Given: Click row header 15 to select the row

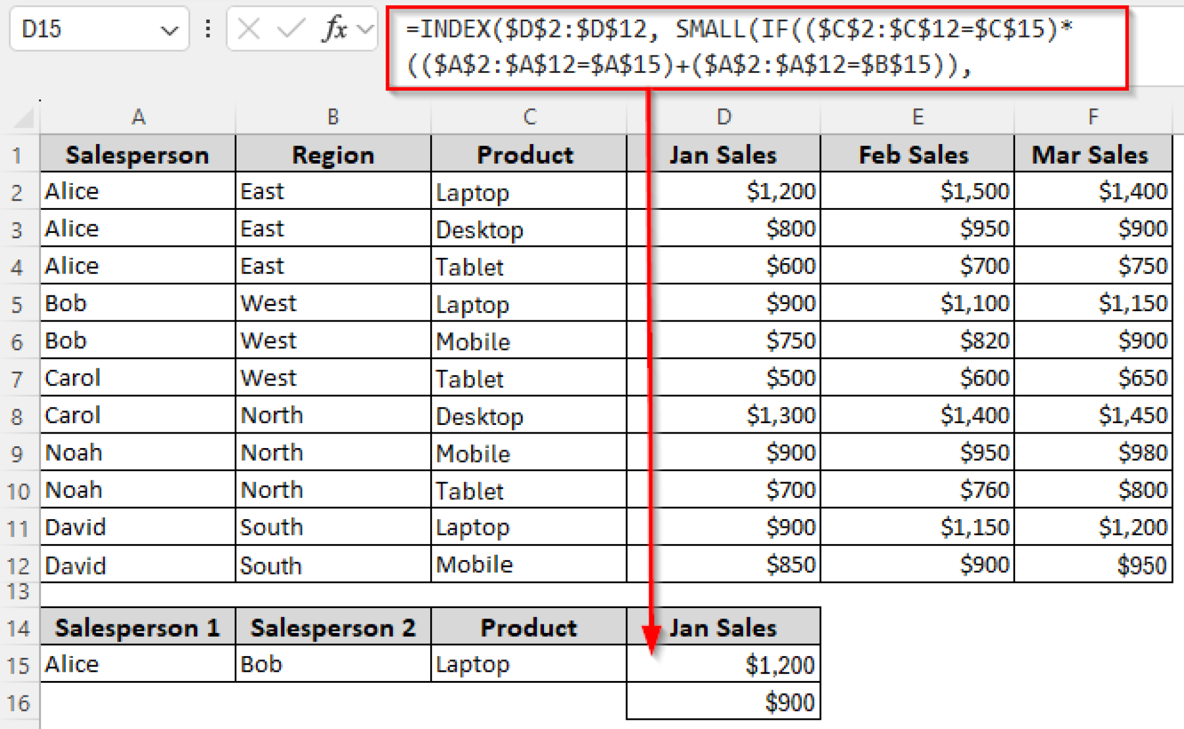Looking at the screenshot, I should click(19, 664).
